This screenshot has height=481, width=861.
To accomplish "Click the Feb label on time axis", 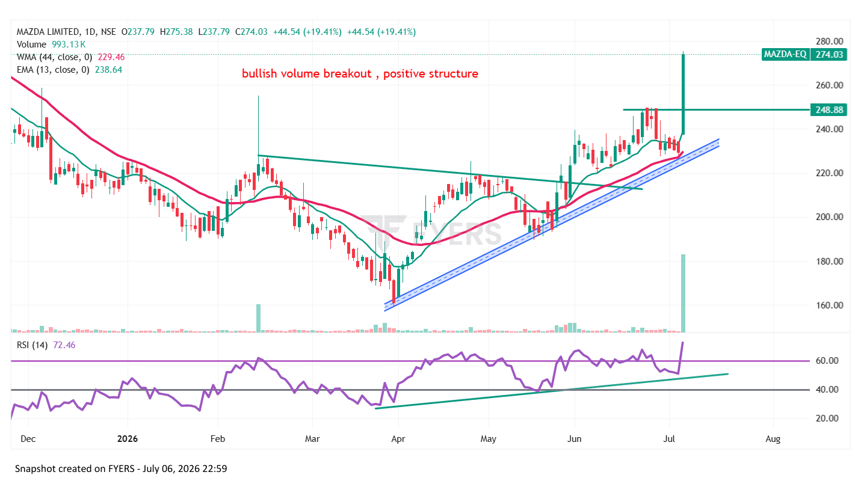I will coord(218,439).
